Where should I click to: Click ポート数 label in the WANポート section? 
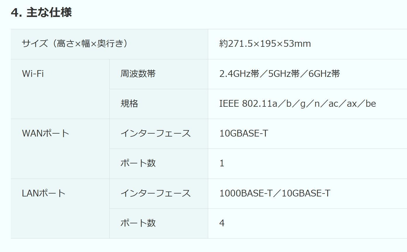click(138, 163)
